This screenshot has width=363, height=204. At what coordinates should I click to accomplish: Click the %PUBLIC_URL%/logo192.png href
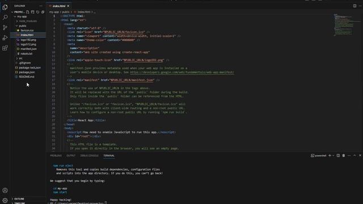pyautogui.click(x=143, y=60)
